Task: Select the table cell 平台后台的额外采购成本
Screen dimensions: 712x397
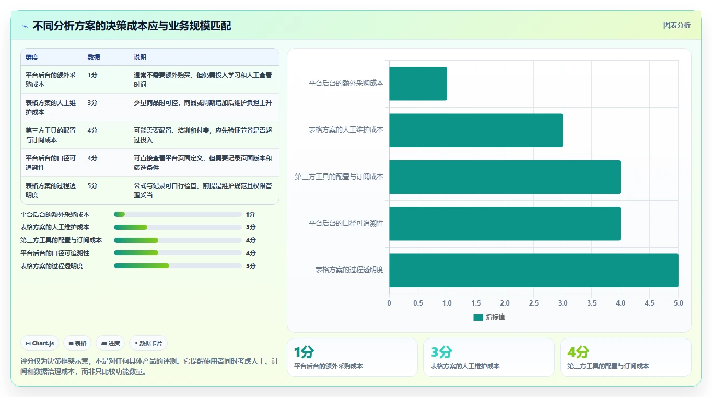Action: pyautogui.click(x=51, y=79)
